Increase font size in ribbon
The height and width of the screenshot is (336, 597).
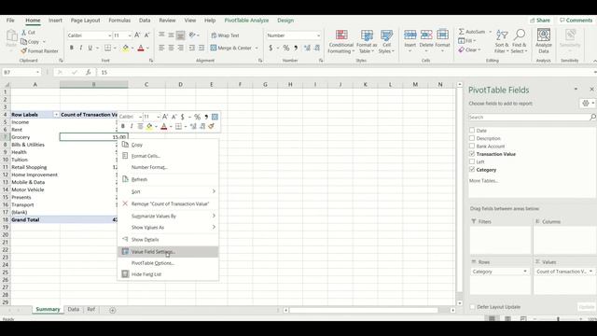click(x=137, y=35)
